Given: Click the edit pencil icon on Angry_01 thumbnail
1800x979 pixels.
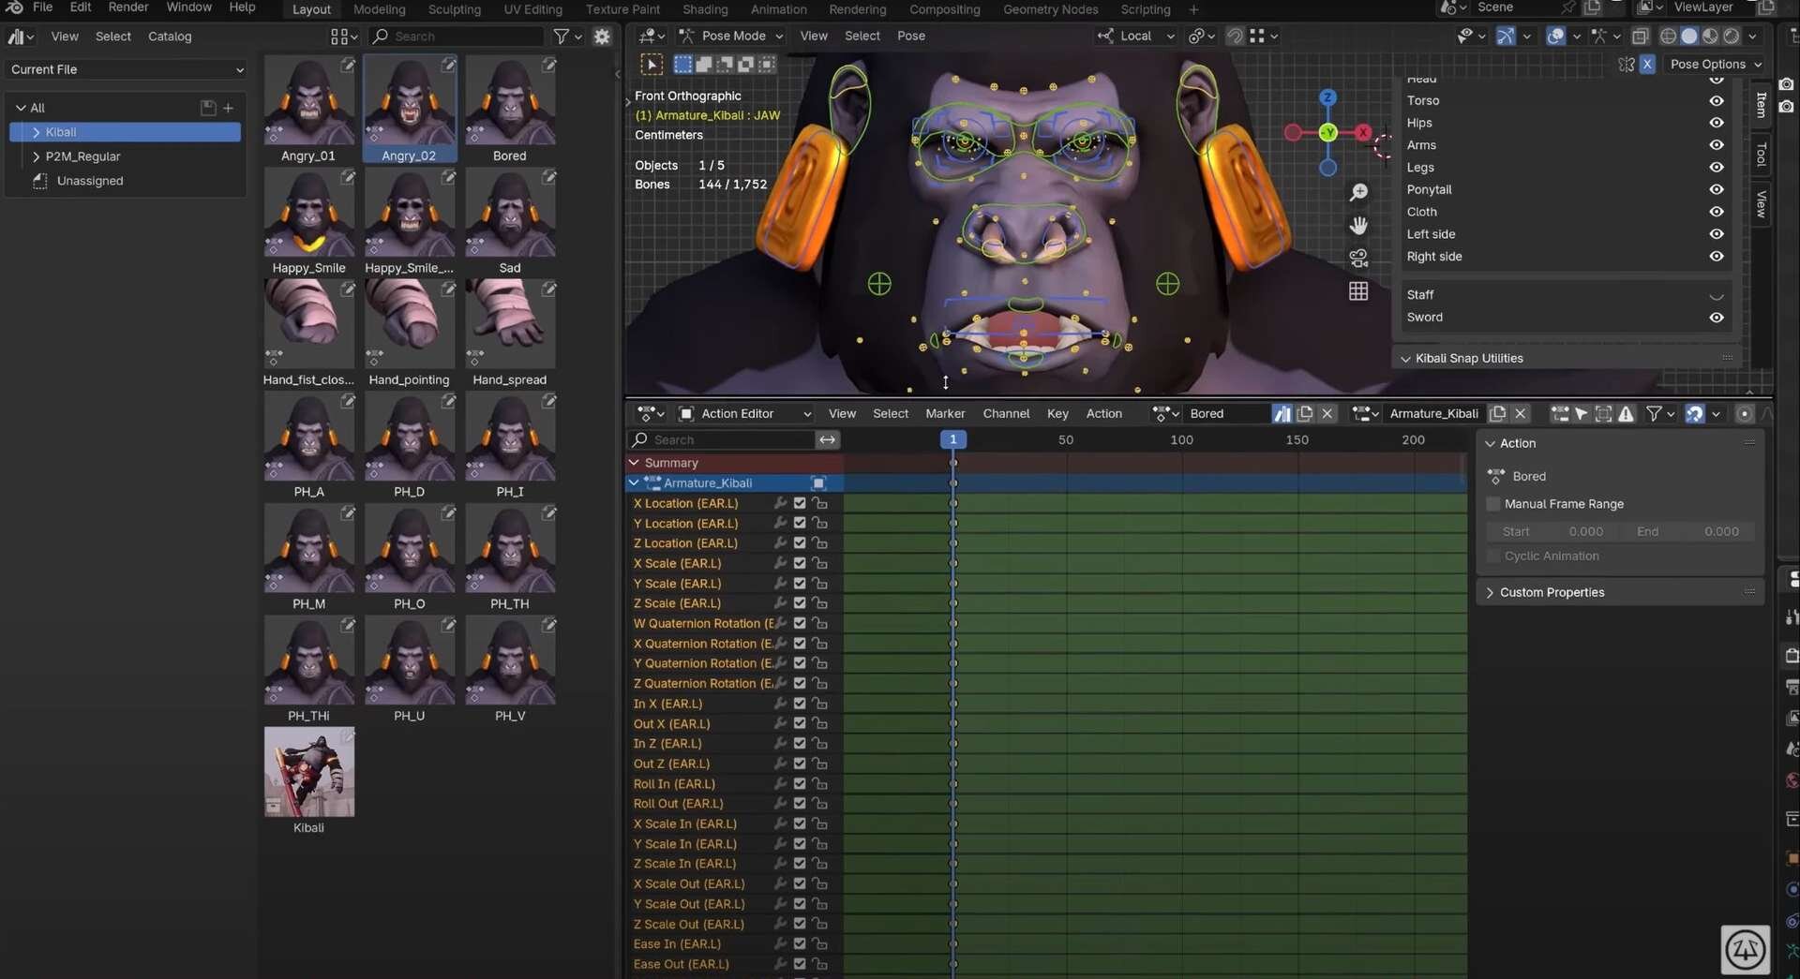Looking at the screenshot, I should pyautogui.click(x=348, y=65).
